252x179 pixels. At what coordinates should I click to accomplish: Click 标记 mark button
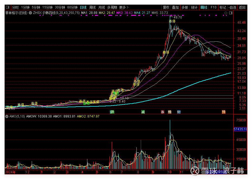click(223, 7)
